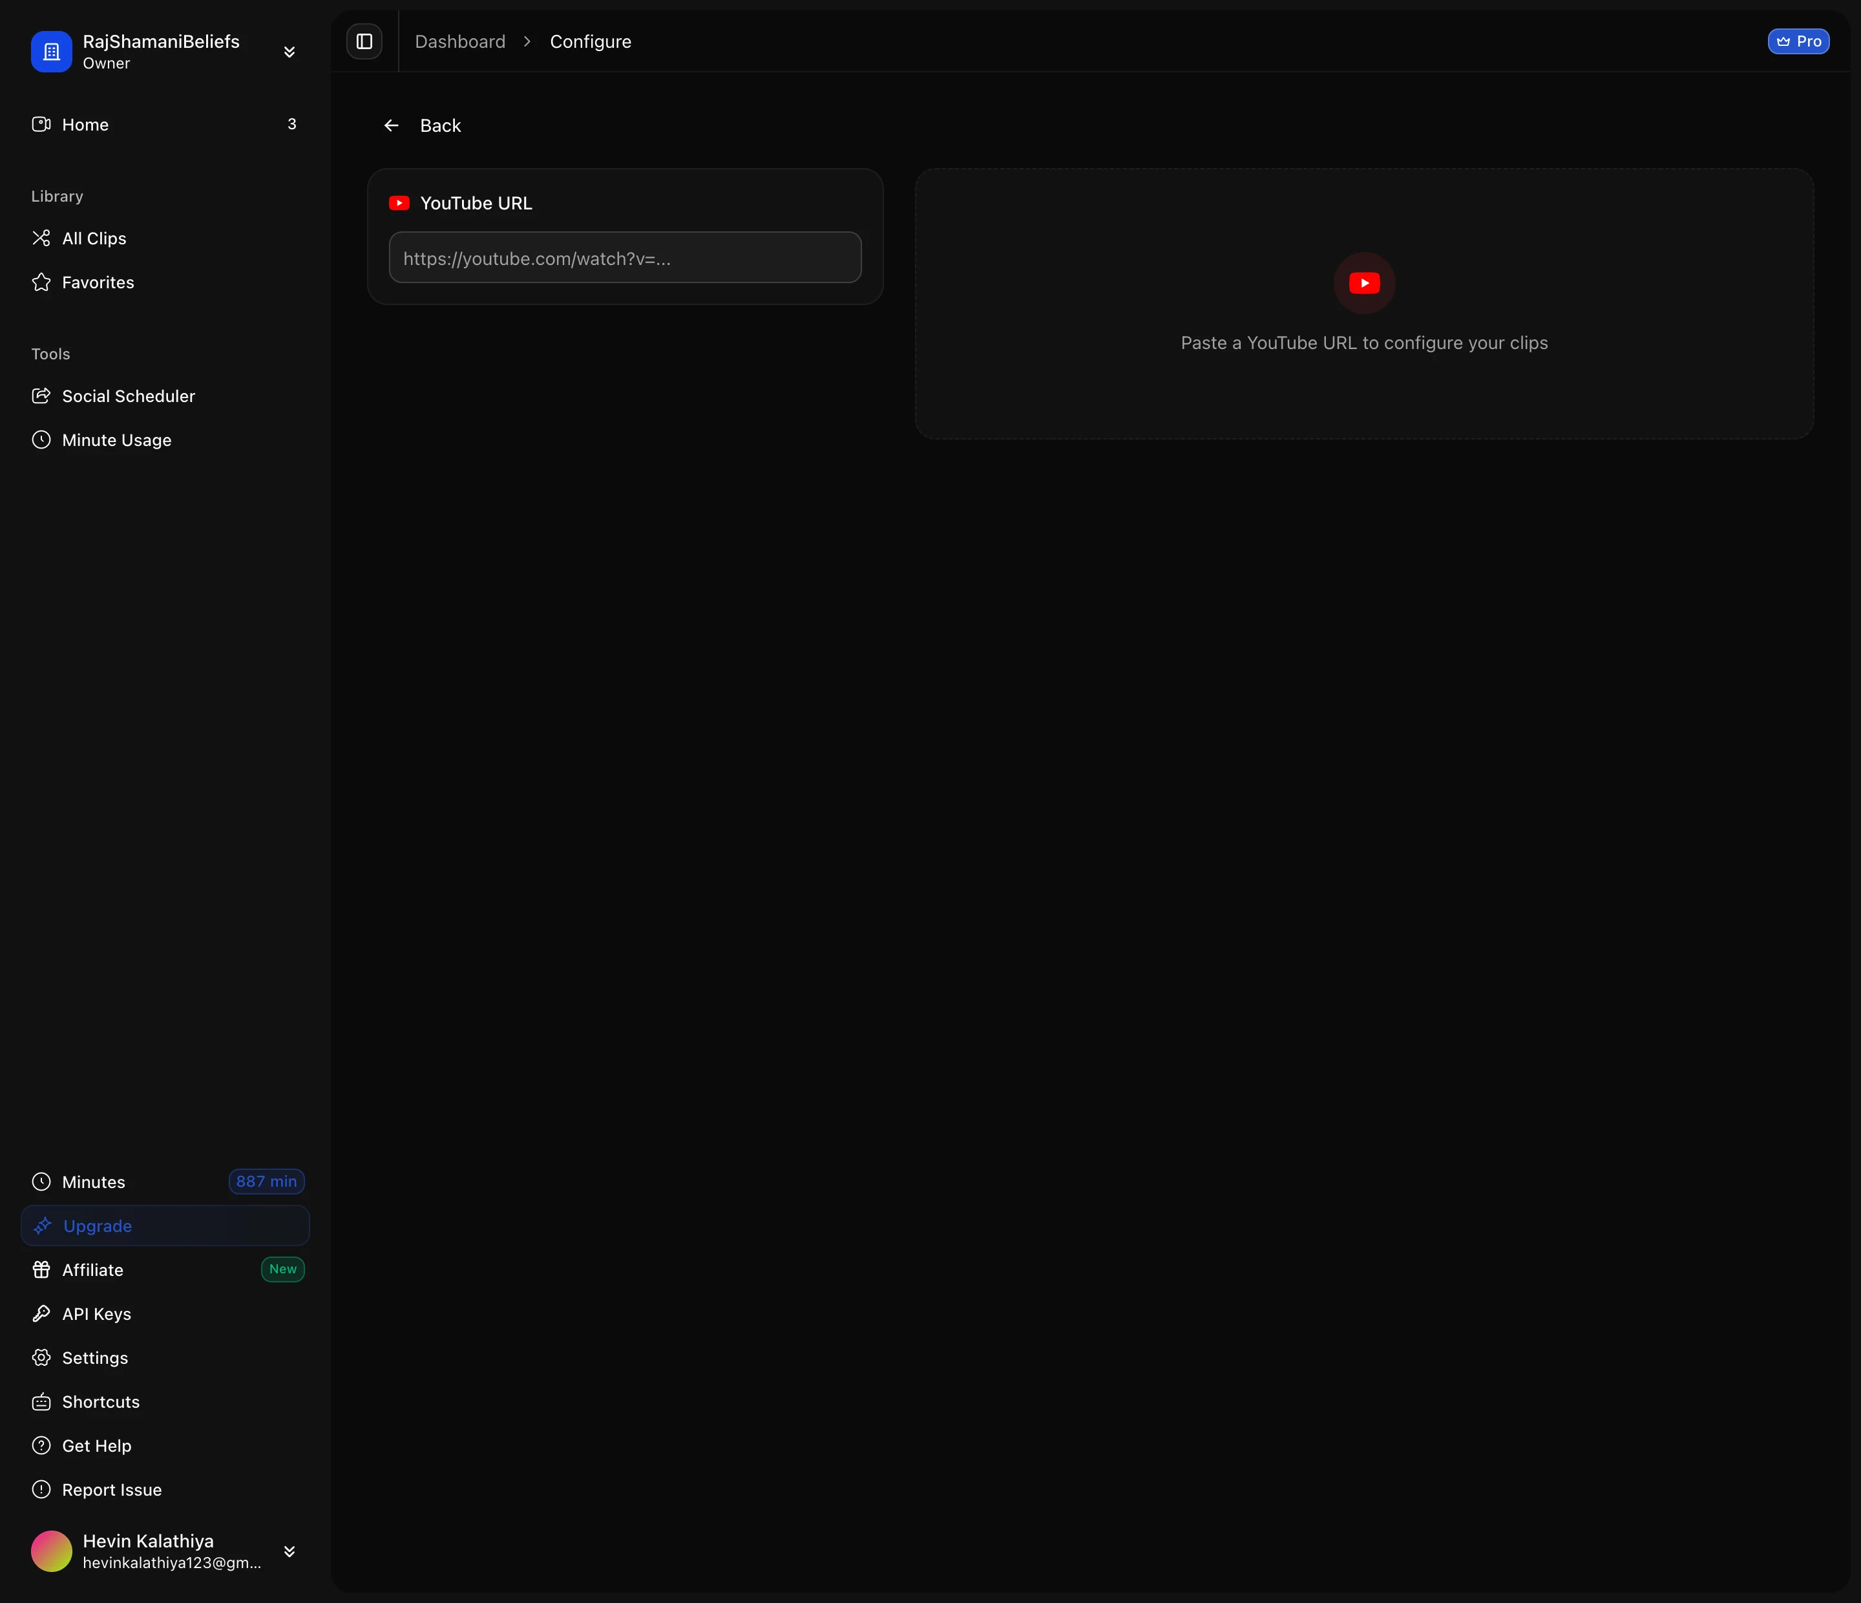1861x1603 pixels.
Task: Click the Upgrade sparkle icon
Action: [42, 1226]
